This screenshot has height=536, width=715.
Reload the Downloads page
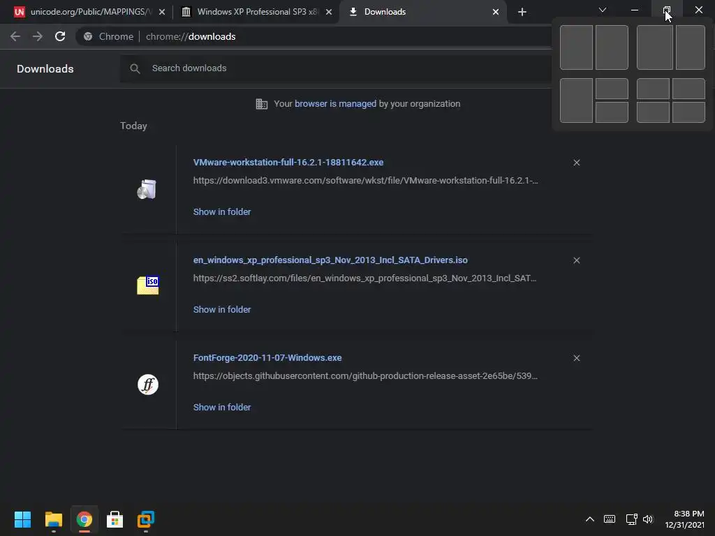point(60,36)
